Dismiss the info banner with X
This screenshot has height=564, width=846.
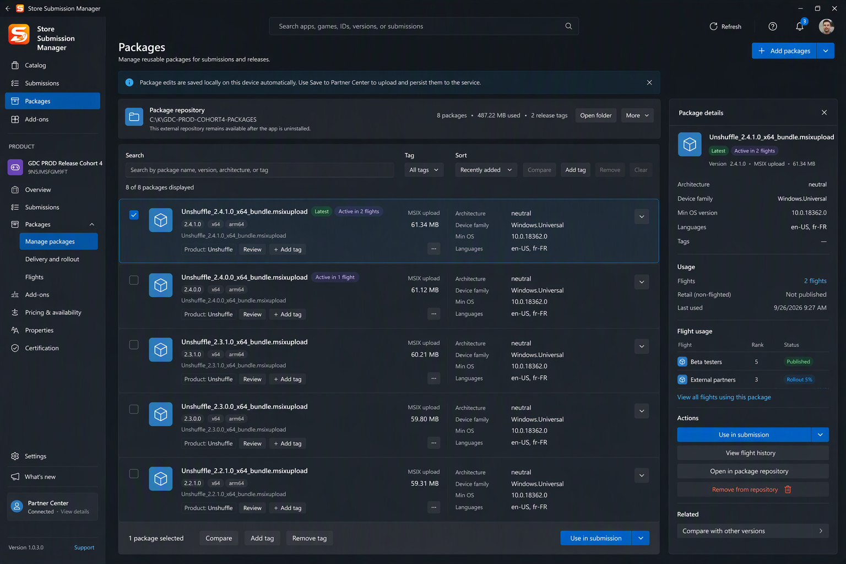coord(649,83)
